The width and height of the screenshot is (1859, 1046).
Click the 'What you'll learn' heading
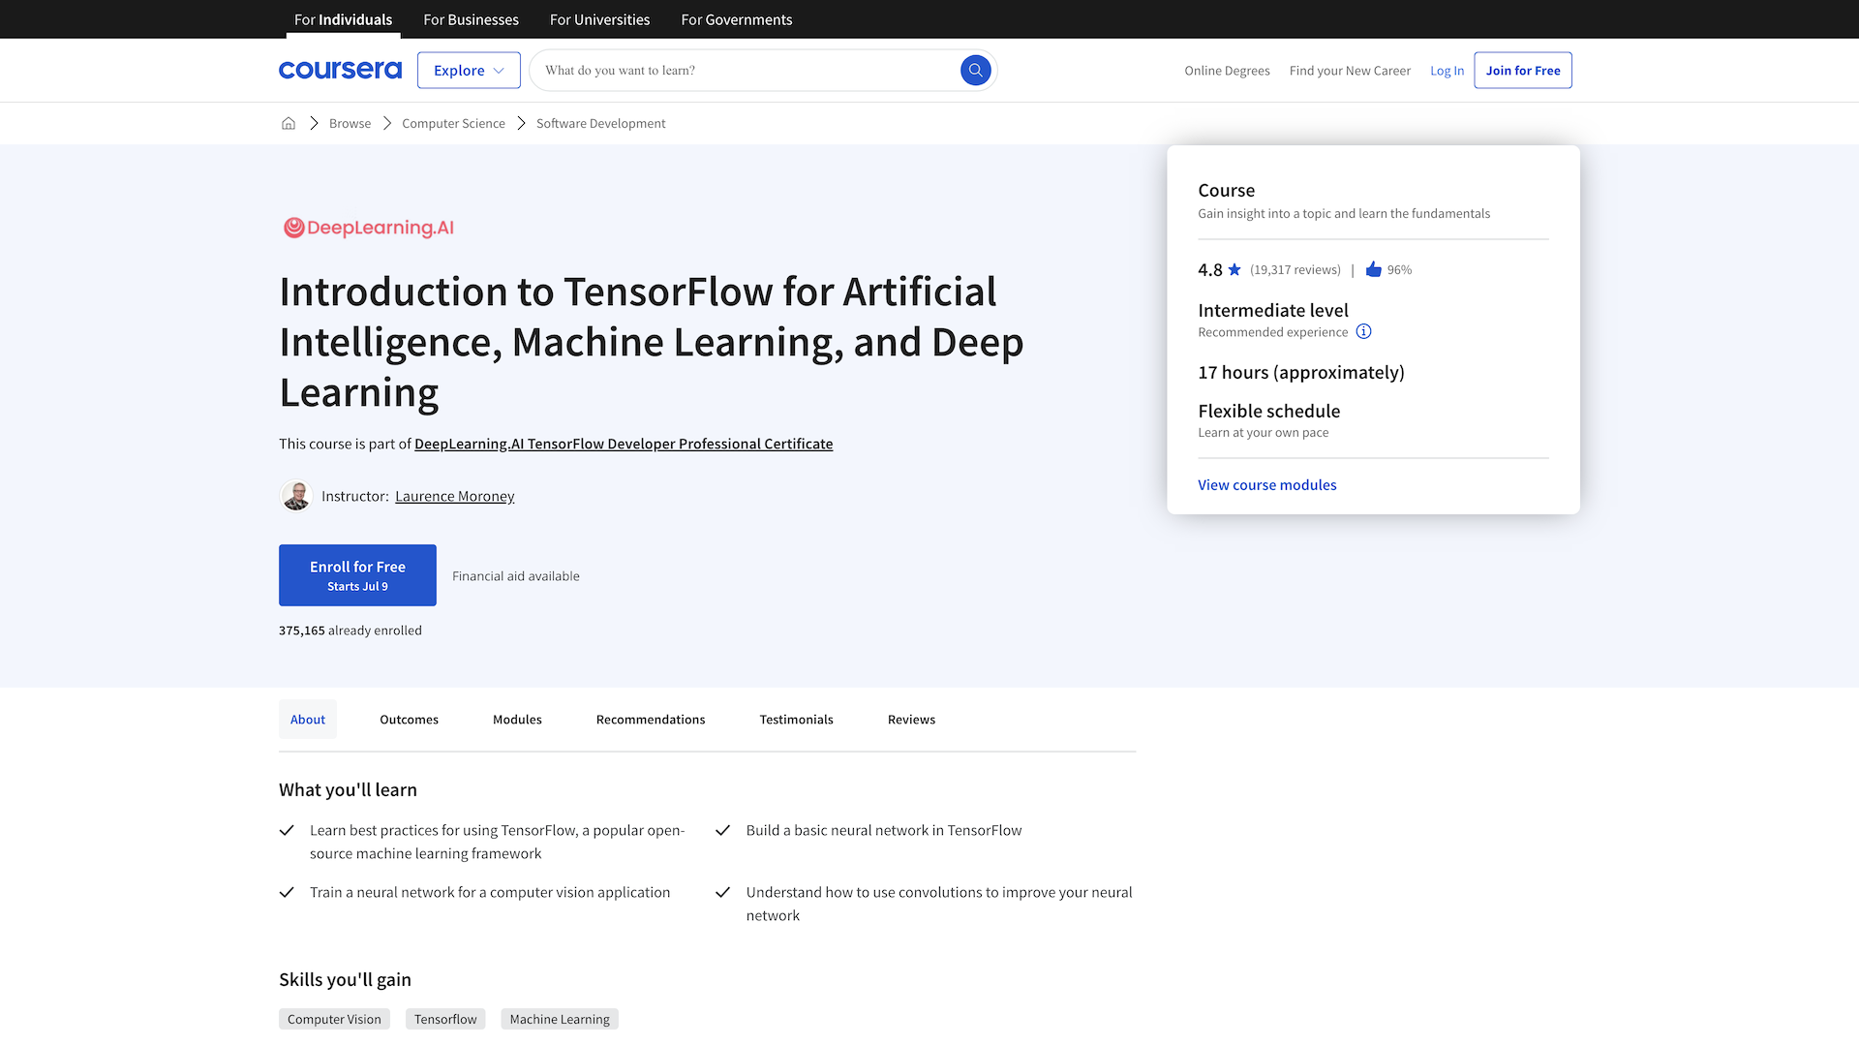click(x=348, y=789)
